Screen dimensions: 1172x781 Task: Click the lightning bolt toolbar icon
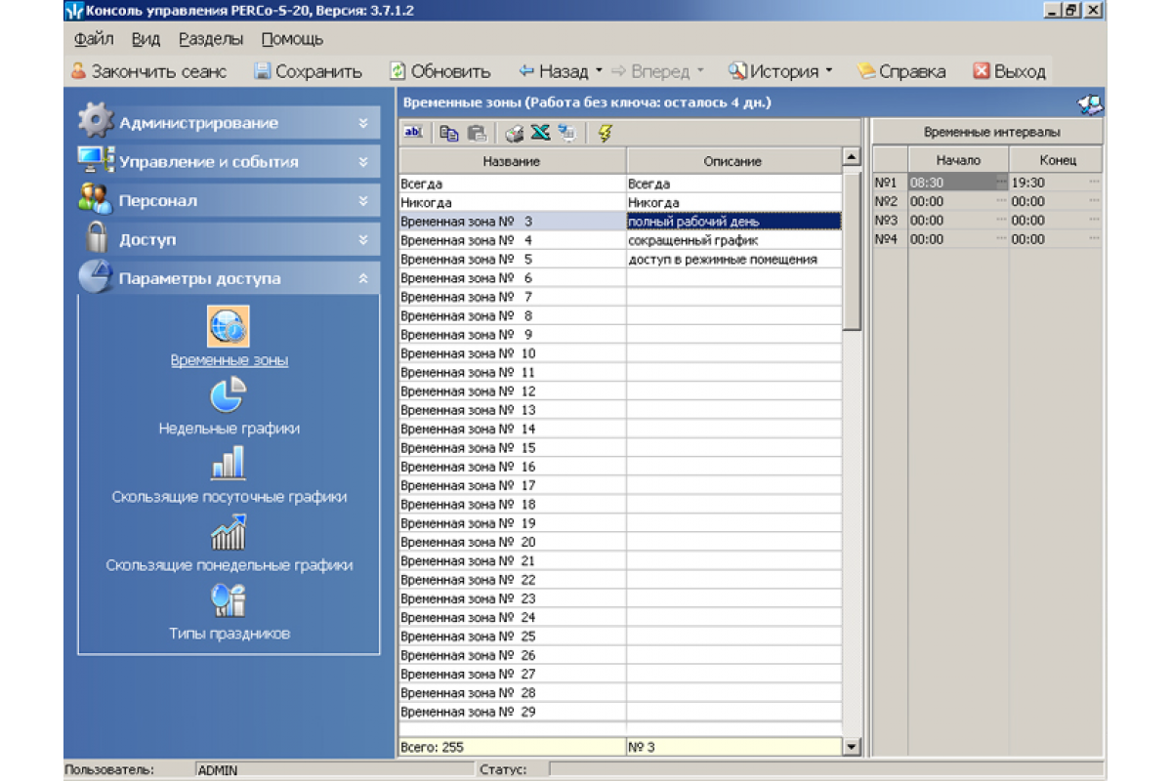pyautogui.click(x=605, y=133)
